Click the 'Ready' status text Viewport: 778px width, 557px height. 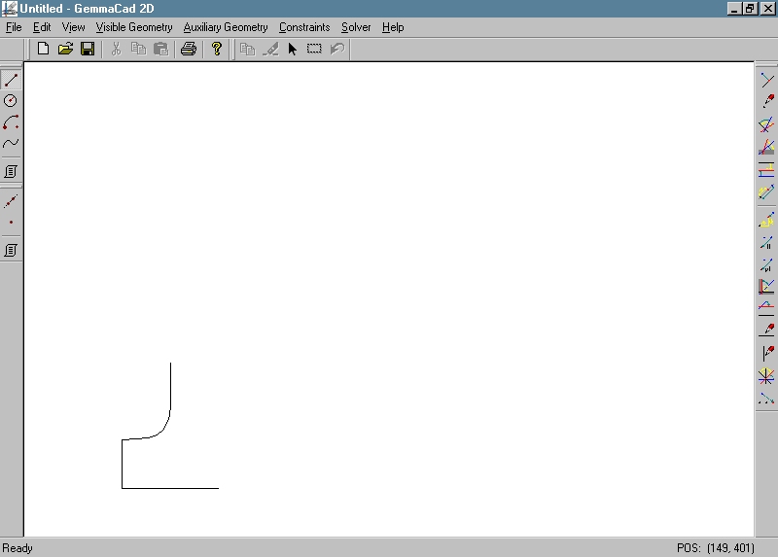18,548
